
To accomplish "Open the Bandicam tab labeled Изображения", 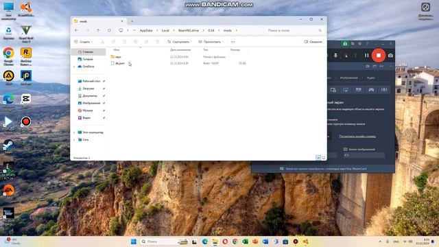I will pos(349,78).
